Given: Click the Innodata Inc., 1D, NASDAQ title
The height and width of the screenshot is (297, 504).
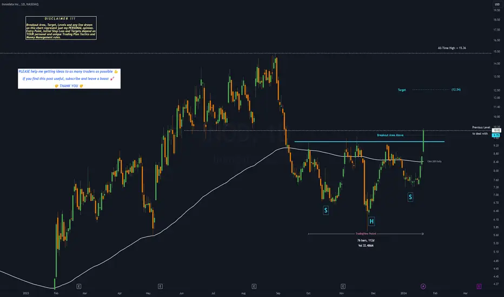Looking at the screenshot, I should 20,4.
